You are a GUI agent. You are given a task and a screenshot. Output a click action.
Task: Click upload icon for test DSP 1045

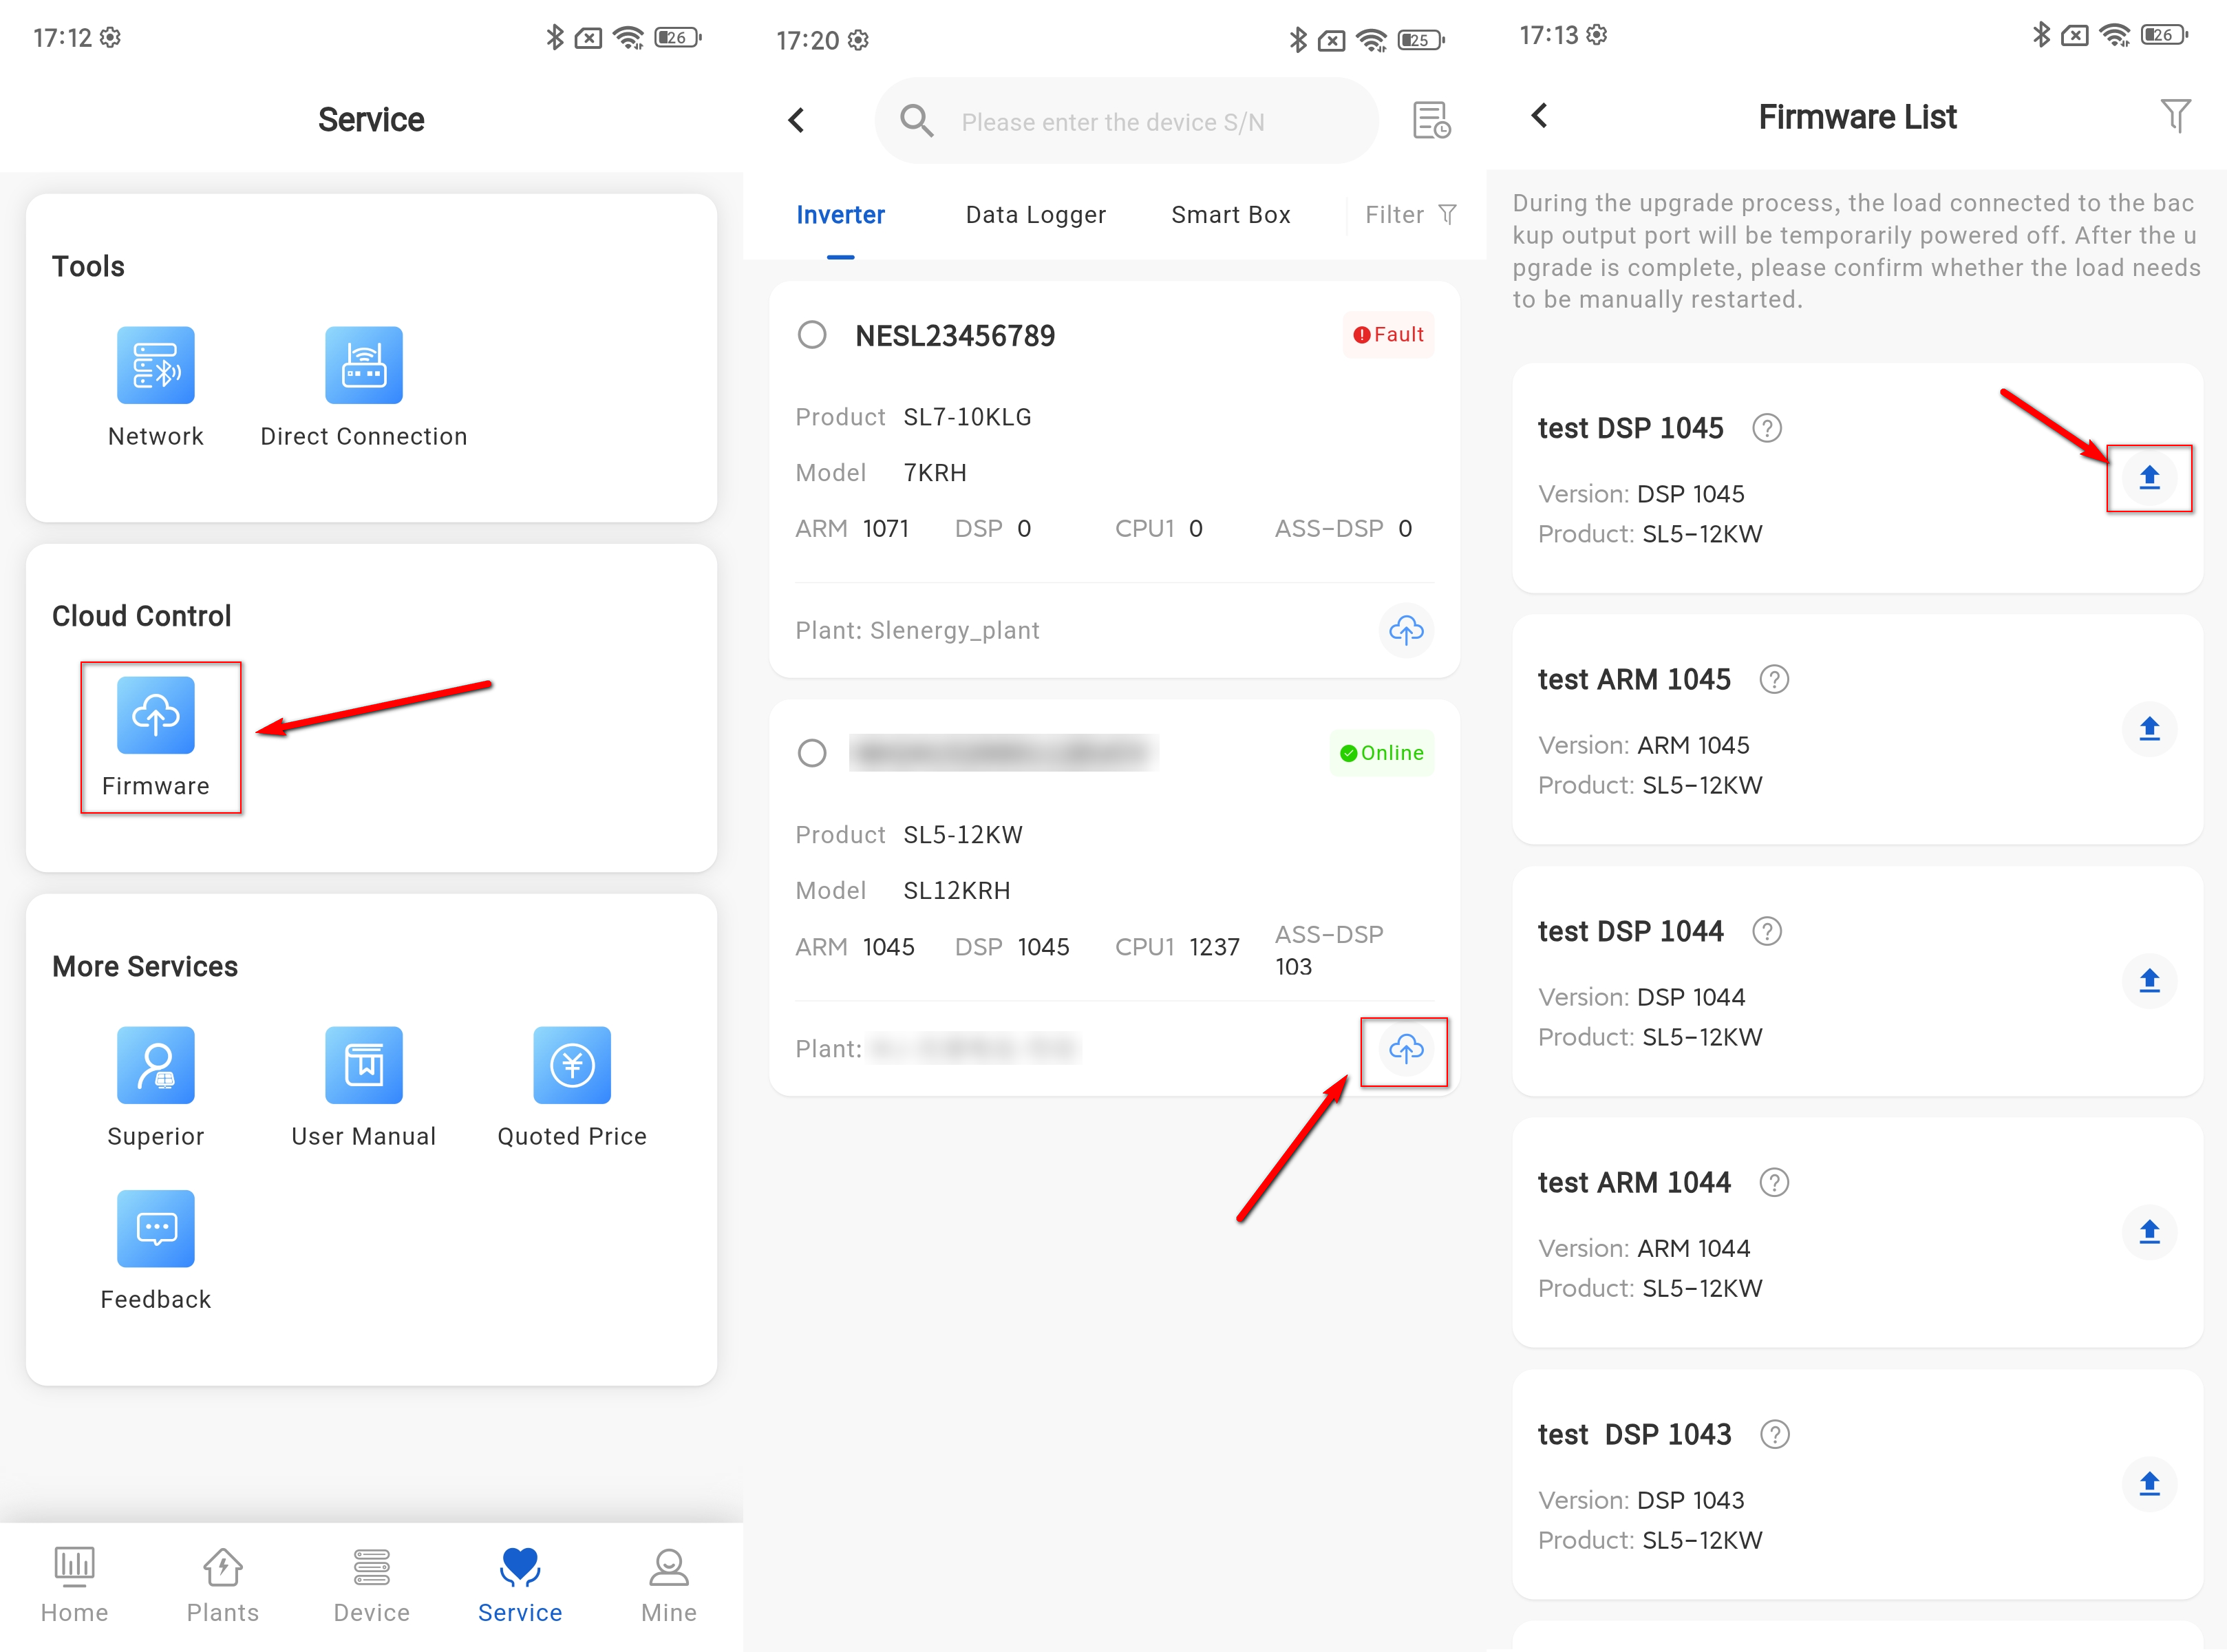(x=2149, y=478)
